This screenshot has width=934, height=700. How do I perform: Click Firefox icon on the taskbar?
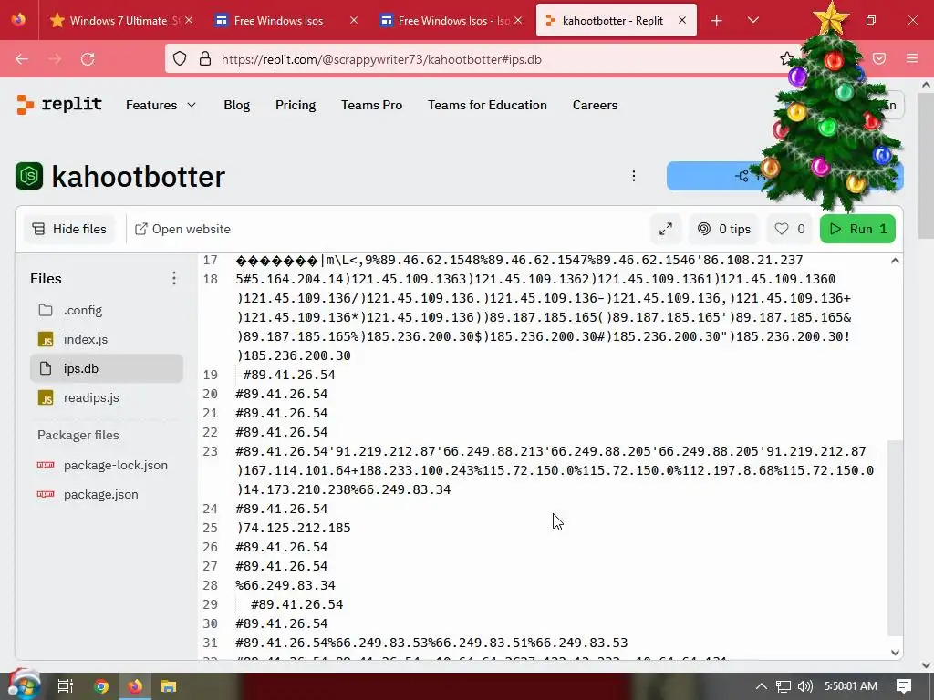pos(135,686)
